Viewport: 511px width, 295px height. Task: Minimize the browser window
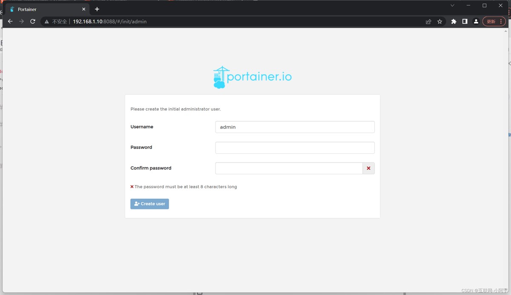pyautogui.click(x=468, y=6)
